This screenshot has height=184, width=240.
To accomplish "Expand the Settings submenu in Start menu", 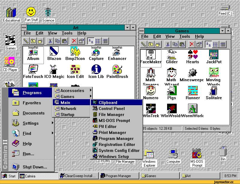I will [x=31, y=123].
